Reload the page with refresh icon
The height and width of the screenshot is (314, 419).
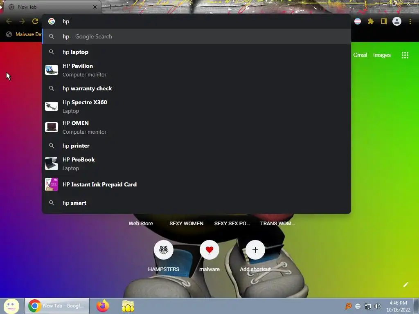point(35,21)
